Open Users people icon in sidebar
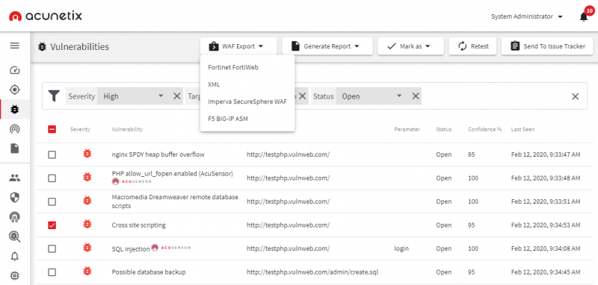 coord(14,178)
